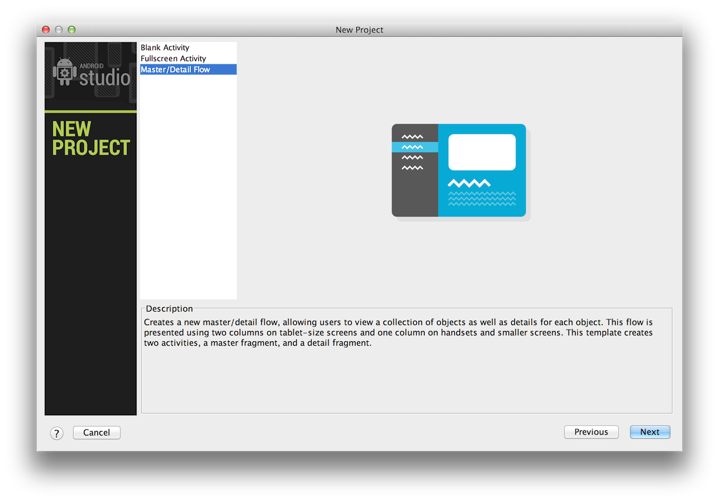Click the template description text

tap(398, 332)
